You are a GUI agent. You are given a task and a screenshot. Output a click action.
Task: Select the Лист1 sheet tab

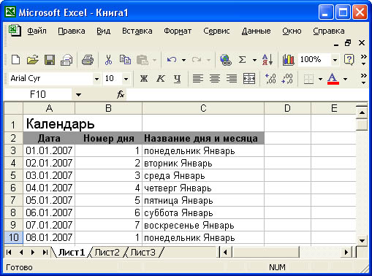[72, 253]
